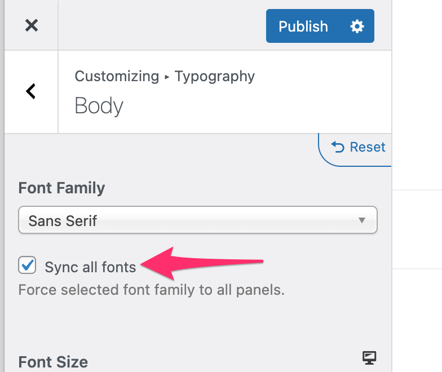Switch device with the desktop monitor icon
The image size is (442, 372).
[369, 358]
